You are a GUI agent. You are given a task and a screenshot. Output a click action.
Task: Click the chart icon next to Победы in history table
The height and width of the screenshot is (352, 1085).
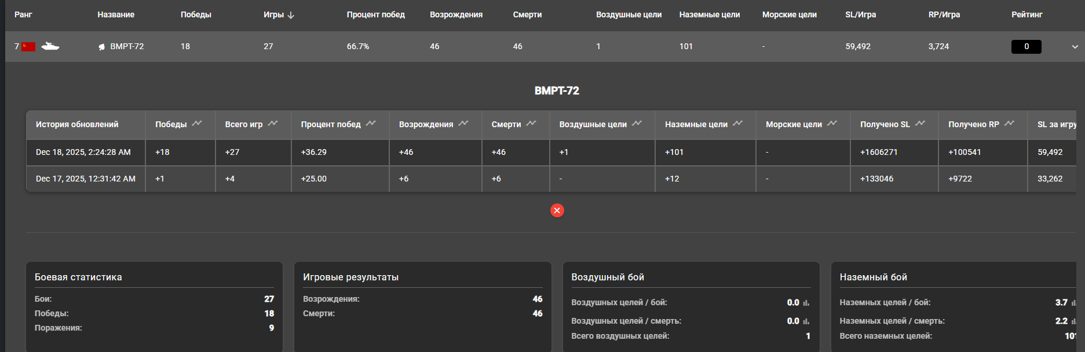click(x=197, y=124)
